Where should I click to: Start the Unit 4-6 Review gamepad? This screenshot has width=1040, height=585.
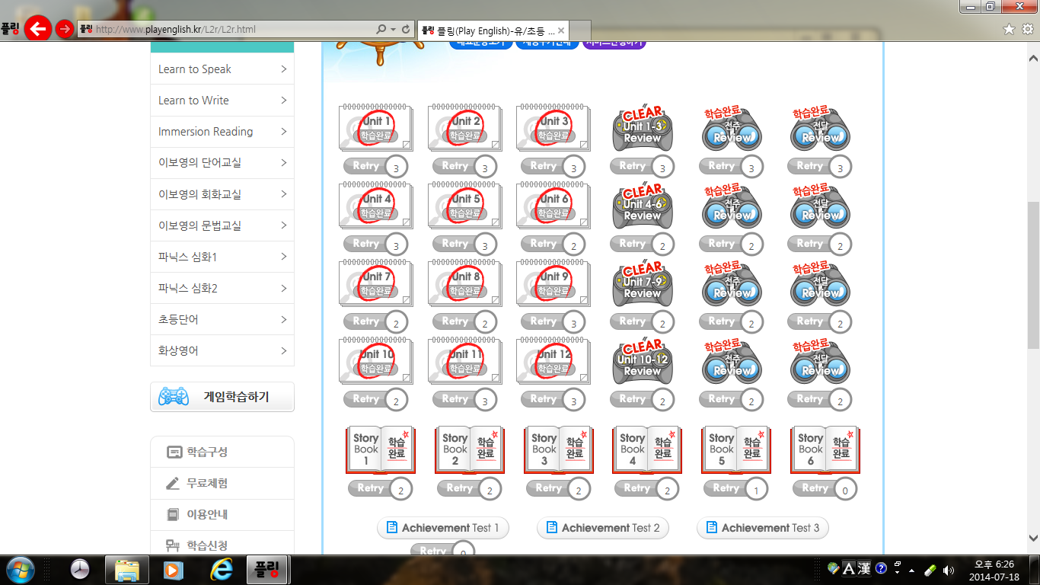(x=643, y=206)
